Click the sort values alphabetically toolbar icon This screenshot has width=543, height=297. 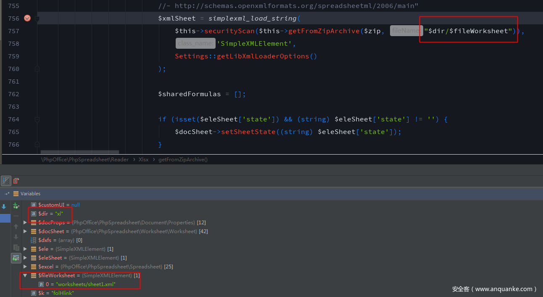(x=6, y=181)
